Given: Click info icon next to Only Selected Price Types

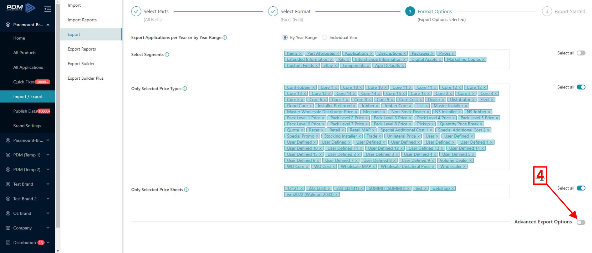Looking at the screenshot, I should click(185, 89).
